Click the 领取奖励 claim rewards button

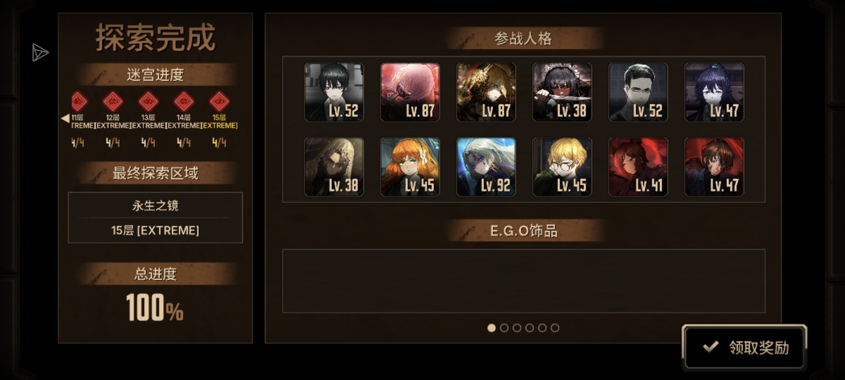point(744,347)
